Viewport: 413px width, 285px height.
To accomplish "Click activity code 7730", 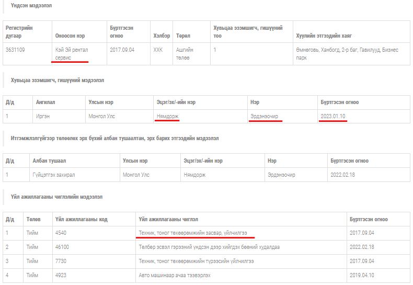I will coord(61,260).
